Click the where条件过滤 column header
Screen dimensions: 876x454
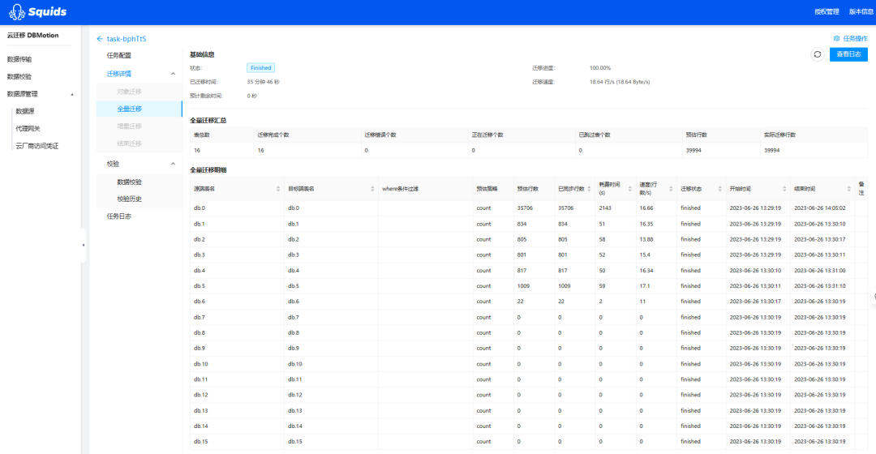tap(400, 189)
